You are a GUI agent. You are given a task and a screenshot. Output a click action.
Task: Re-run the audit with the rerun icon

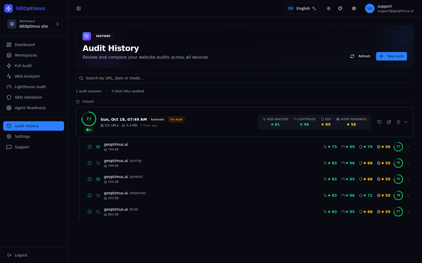coord(380,122)
